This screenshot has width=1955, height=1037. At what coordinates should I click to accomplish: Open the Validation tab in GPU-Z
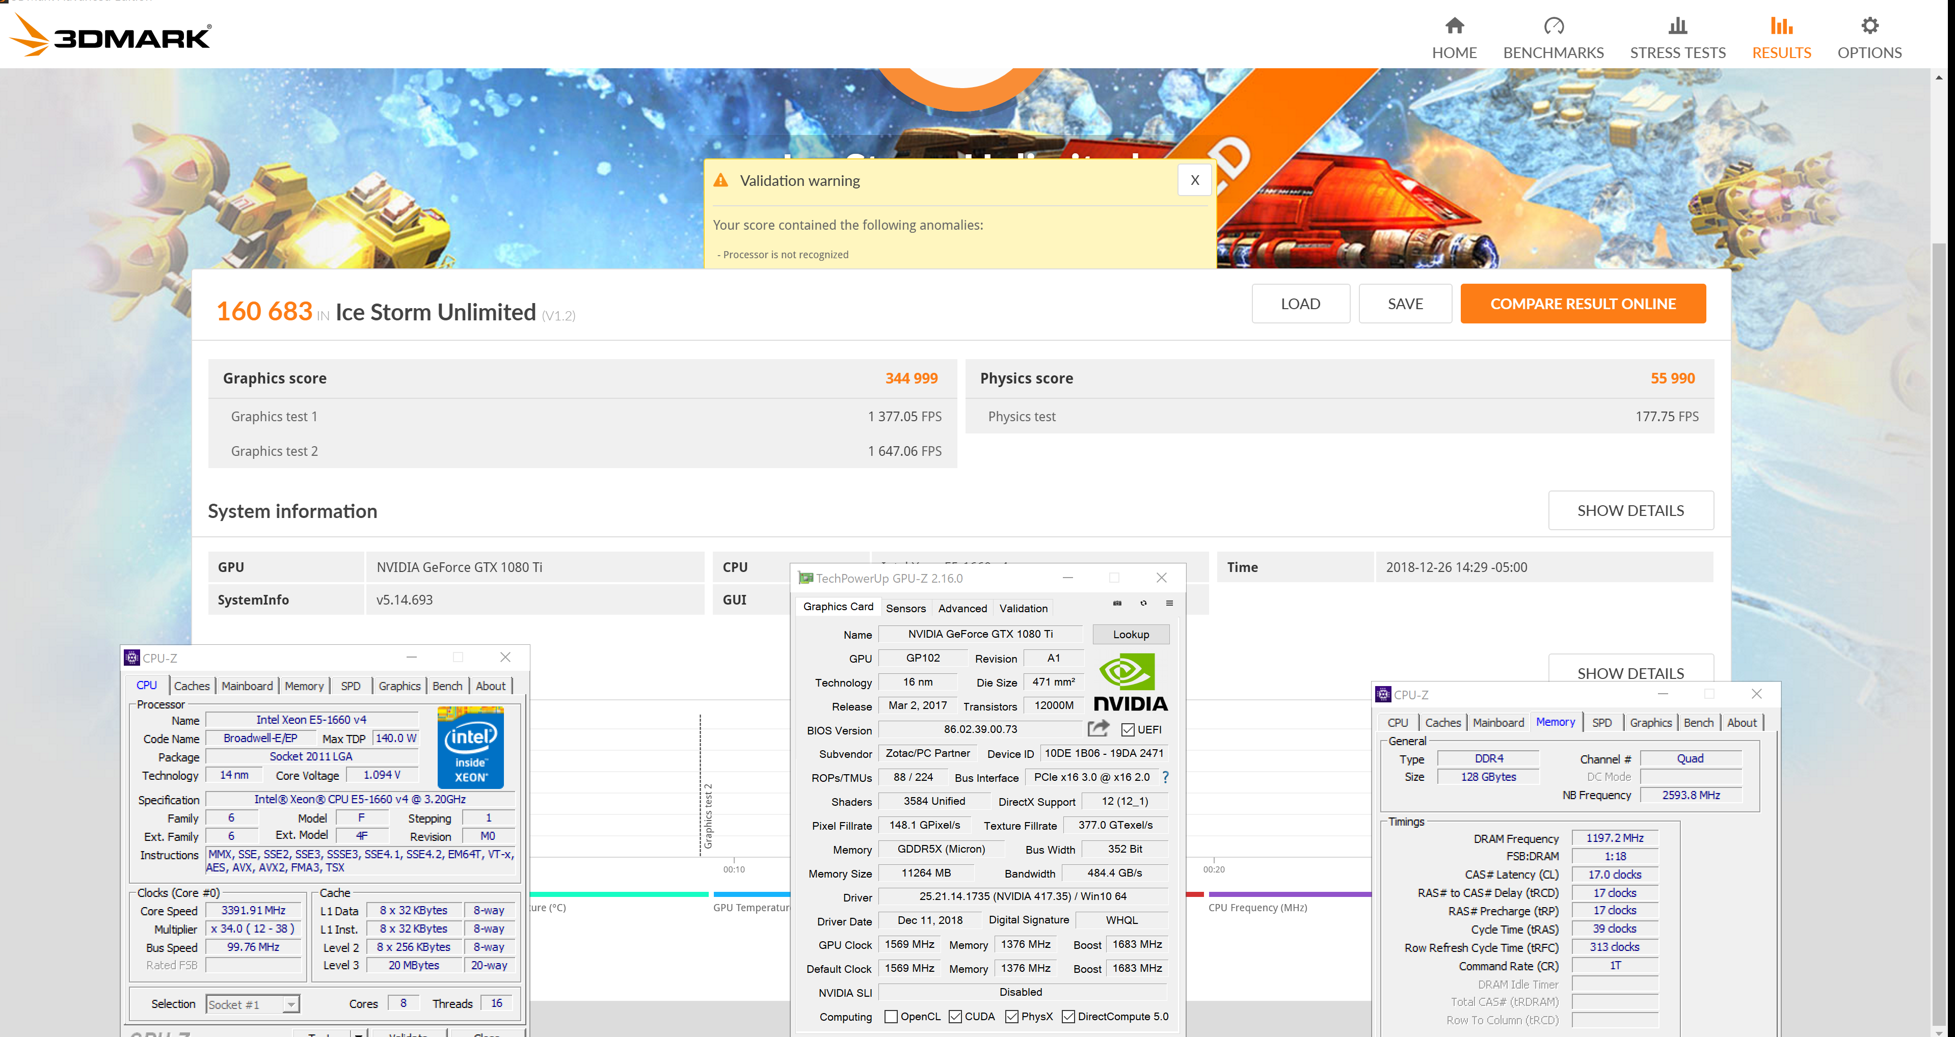(x=1023, y=608)
